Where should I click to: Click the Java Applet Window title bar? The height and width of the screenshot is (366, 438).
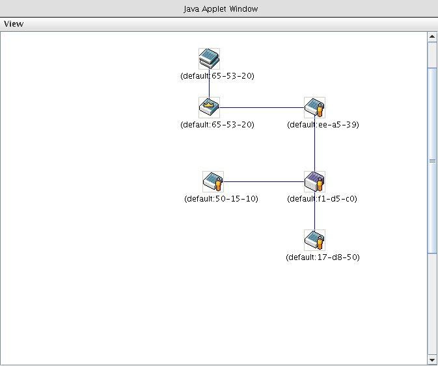[x=219, y=8]
